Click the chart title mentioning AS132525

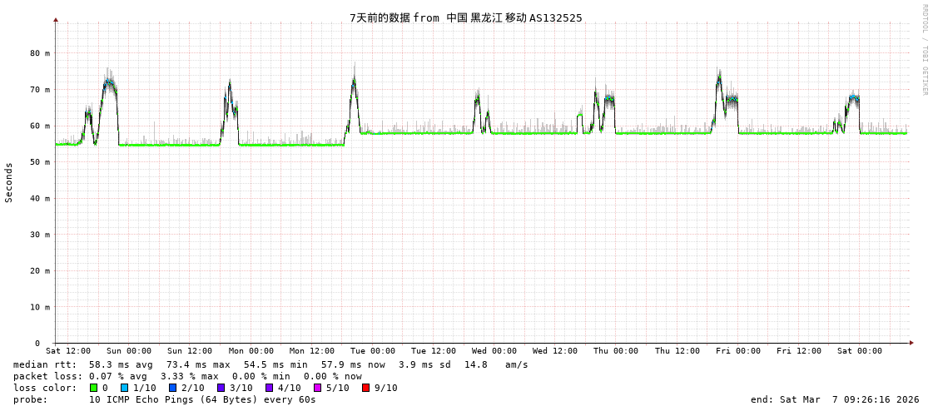click(466, 17)
